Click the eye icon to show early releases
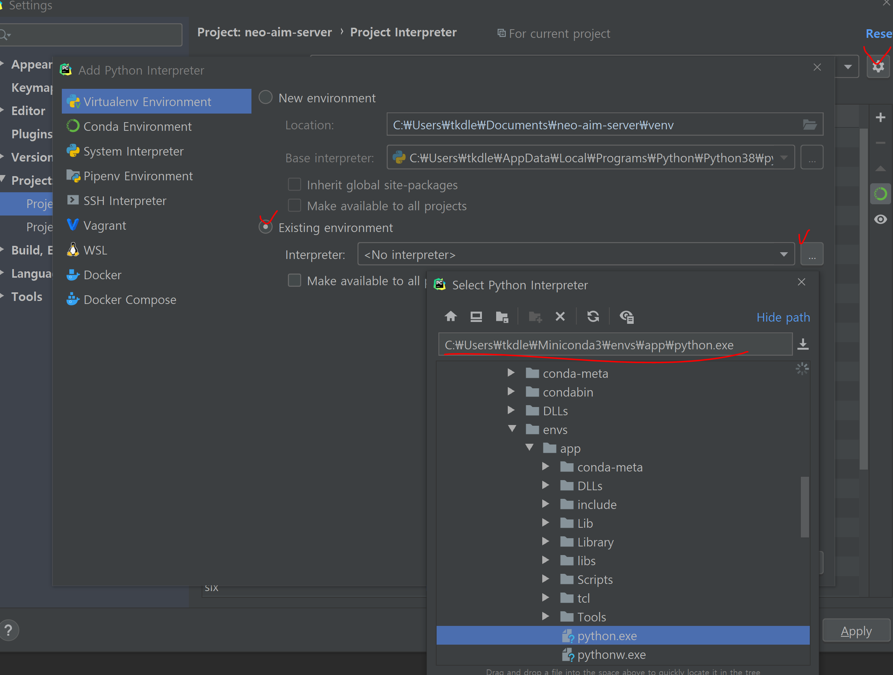 click(881, 219)
